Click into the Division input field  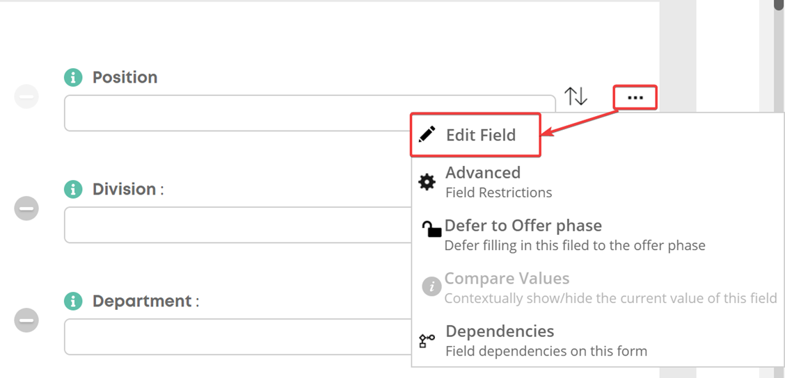(238, 225)
